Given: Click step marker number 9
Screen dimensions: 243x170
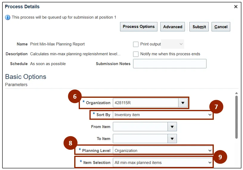Looking at the screenshot, I should (220, 157).
